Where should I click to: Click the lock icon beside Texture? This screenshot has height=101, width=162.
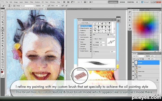91,33
